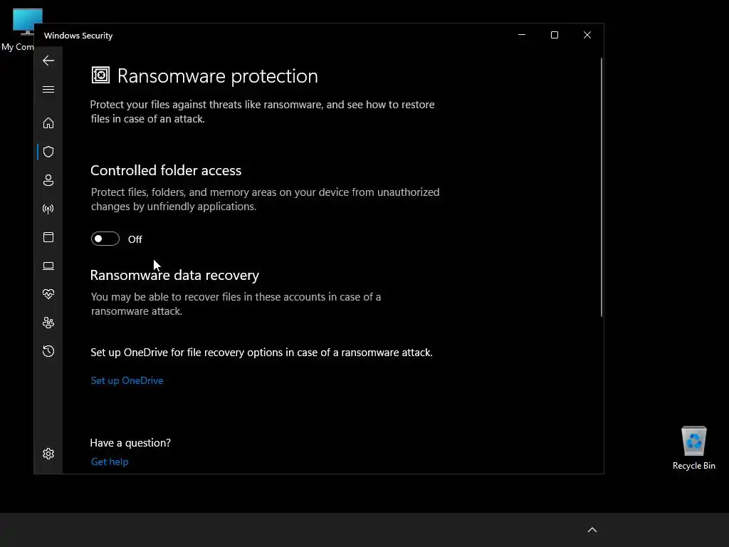This screenshot has width=729, height=547.
Task: Open Family options icon
Action: click(x=48, y=323)
